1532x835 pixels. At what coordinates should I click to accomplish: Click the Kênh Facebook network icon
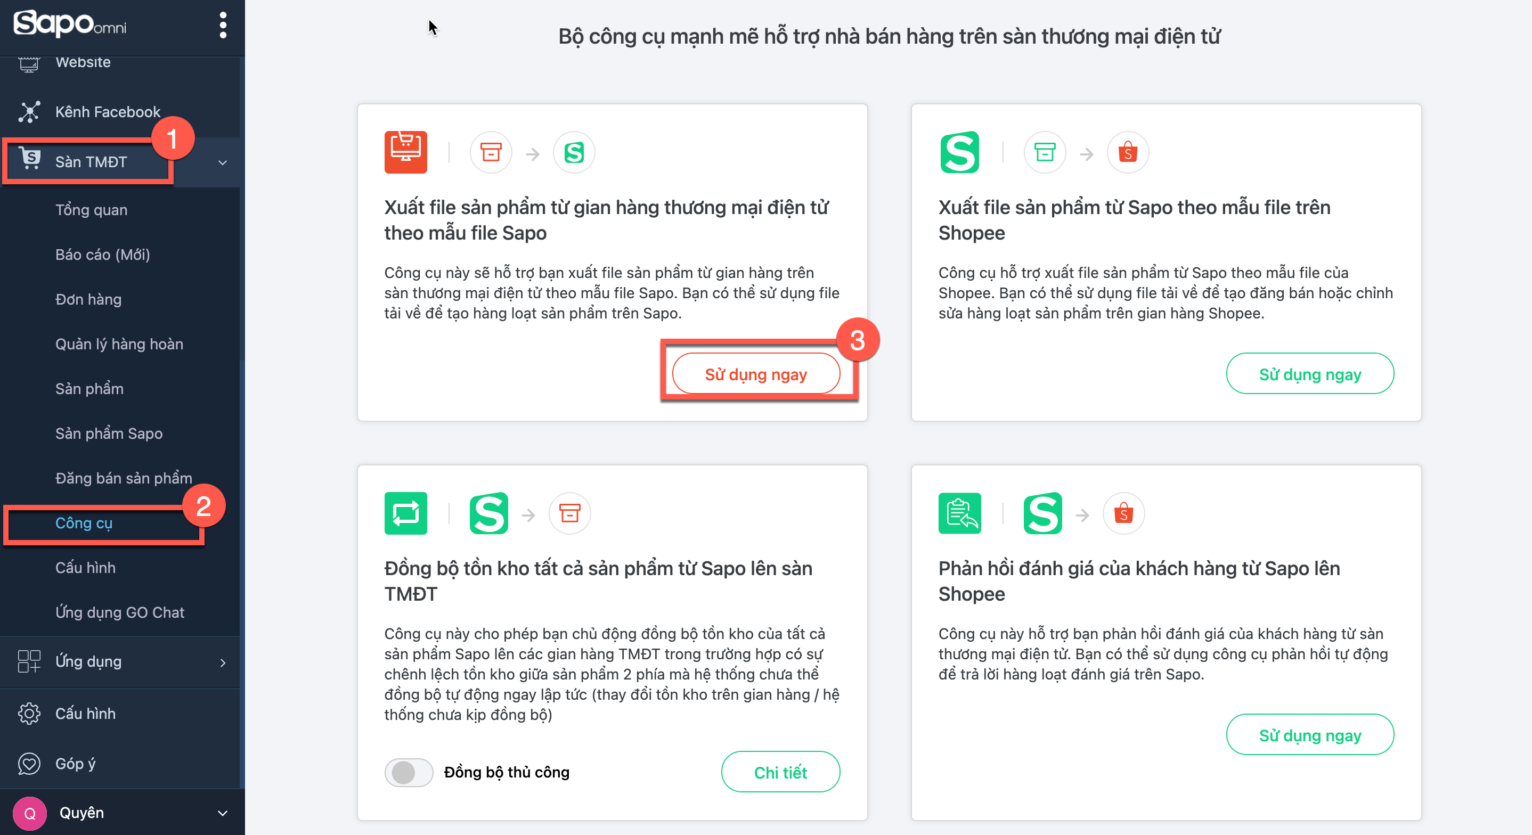(x=29, y=112)
